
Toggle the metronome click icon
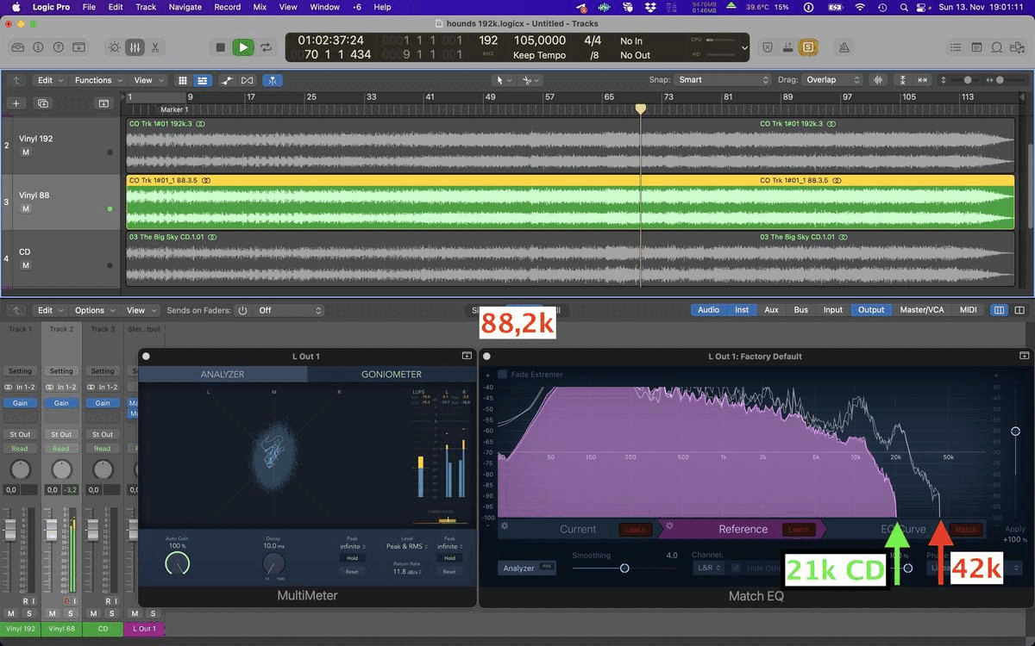tap(844, 47)
